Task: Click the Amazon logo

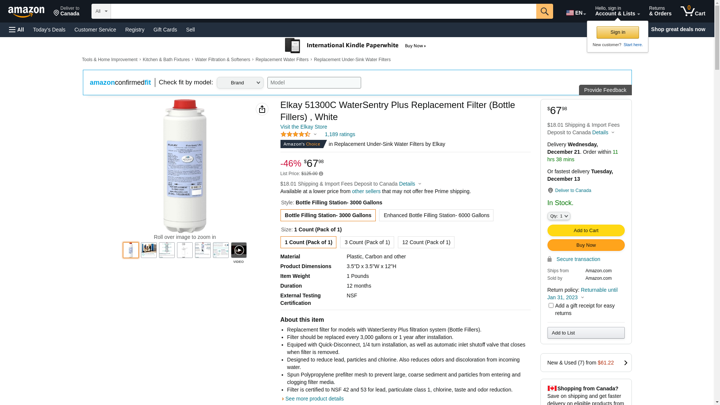Action: [x=26, y=12]
